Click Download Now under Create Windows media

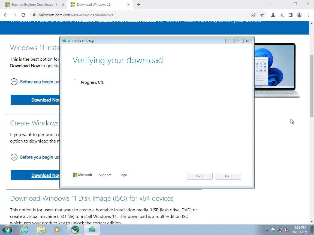(x=35, y=175)
